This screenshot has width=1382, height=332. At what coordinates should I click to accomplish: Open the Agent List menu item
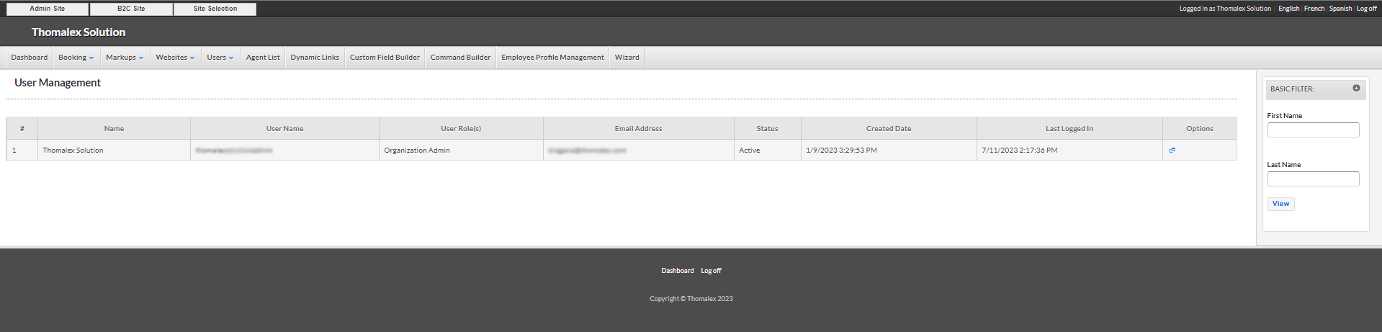click(x=263, y=58)
